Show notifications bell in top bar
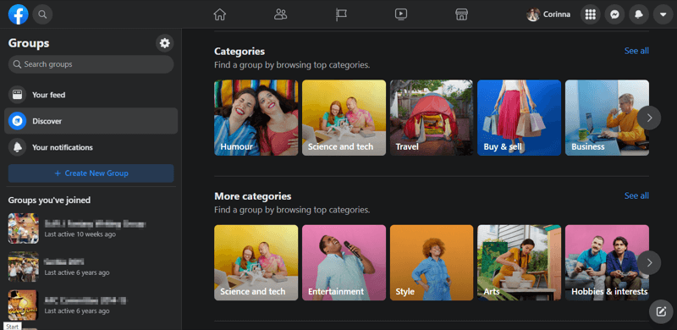Viewport: 677px width, 330px height. pos(639,14)
